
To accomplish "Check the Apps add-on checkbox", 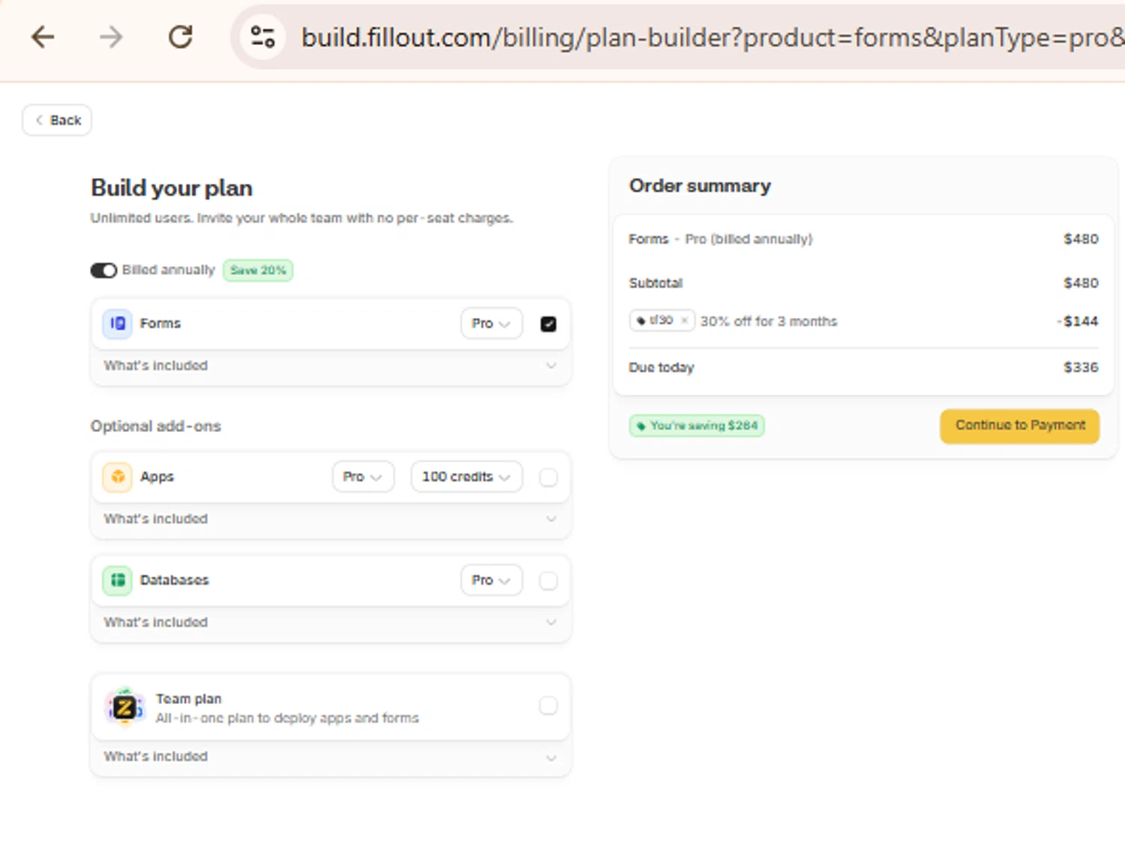I will tap(548, 477).
